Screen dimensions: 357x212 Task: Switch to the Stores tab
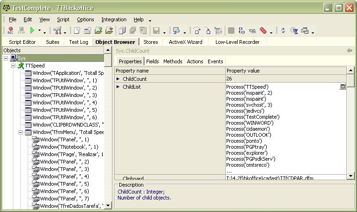[x=150, y=42]
